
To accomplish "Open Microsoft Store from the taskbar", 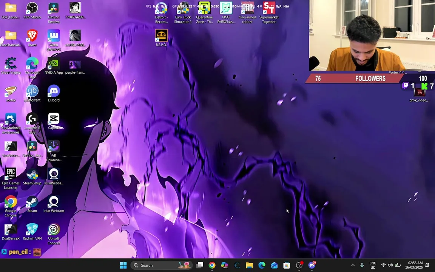I will (287, 265).
